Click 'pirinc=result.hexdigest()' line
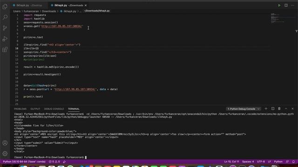The width and height of the screenshot is (298, 167). pyautogui.click(x=42, y=74)
